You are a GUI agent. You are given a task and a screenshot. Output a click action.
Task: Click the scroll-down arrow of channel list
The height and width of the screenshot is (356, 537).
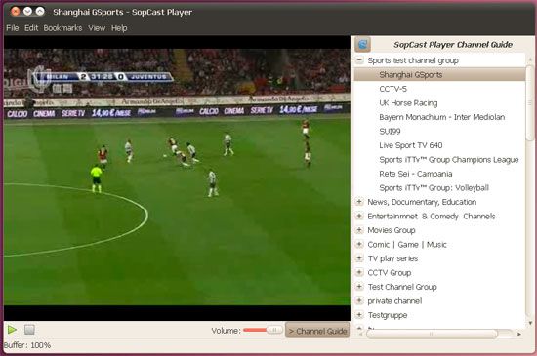530,323
